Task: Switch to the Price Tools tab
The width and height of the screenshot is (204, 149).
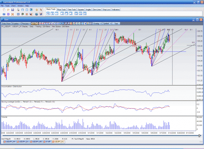Action: 61,9
